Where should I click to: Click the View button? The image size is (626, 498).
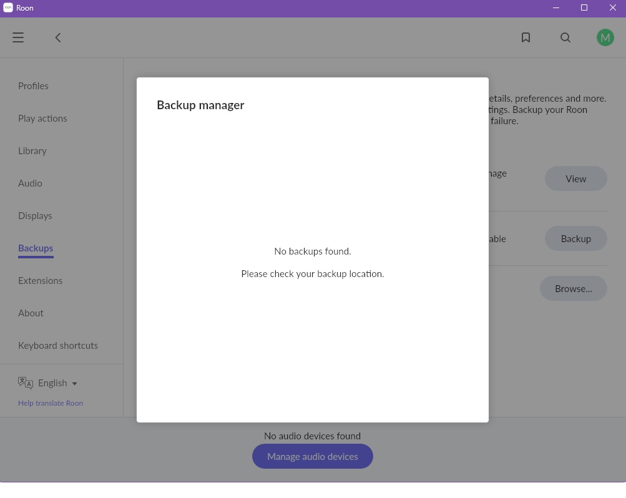click(x=575, y=178)
